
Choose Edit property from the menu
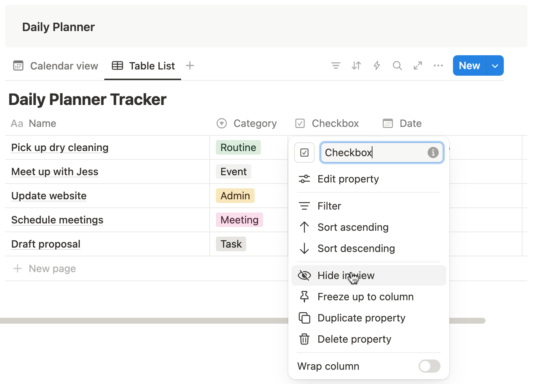click(368, 179)
